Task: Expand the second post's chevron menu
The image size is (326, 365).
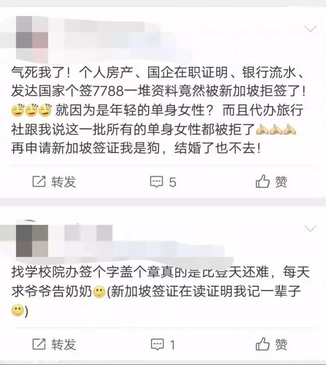Action: click(x=310, y=229)
